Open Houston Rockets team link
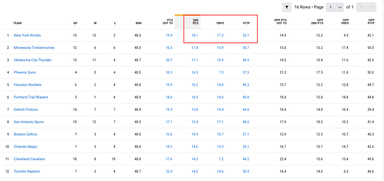This screenshot has height=181, width=384. tap(28, 85)
